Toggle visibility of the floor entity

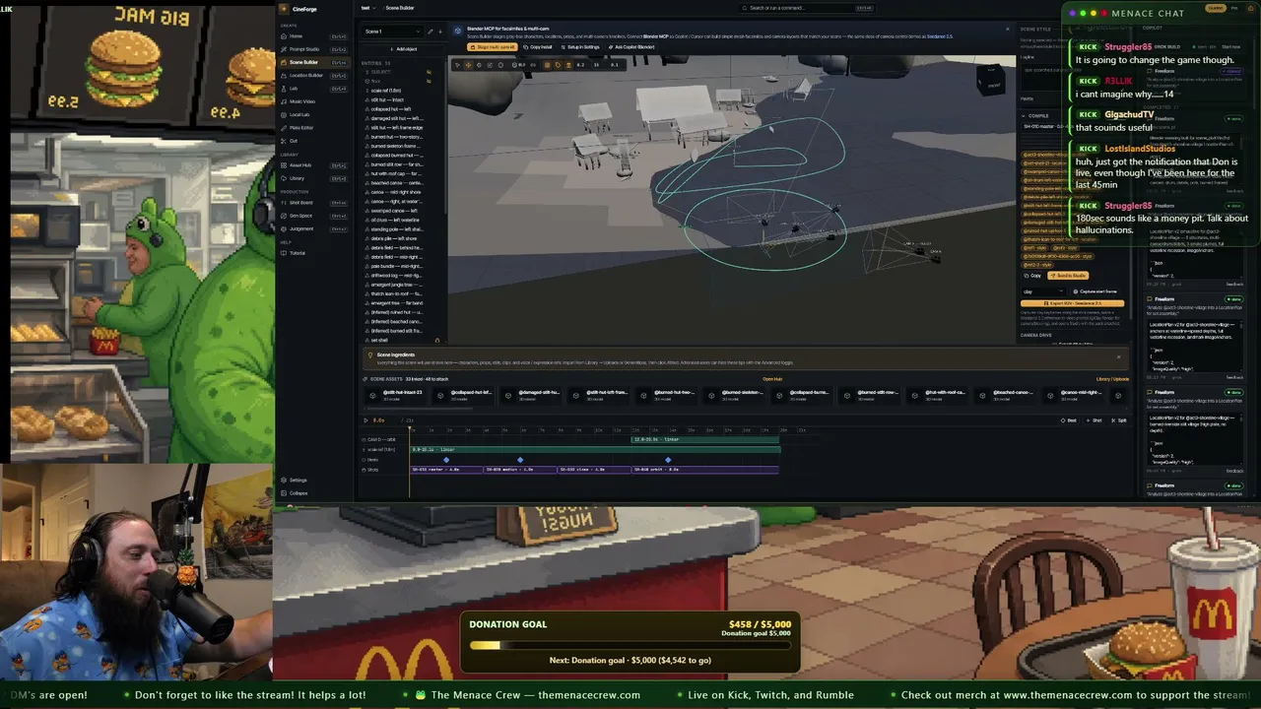[429, 81]
